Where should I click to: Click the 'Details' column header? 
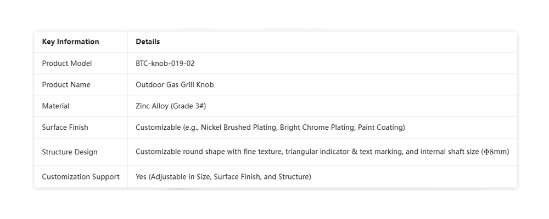pyautogui.click(x=148, y=42)
